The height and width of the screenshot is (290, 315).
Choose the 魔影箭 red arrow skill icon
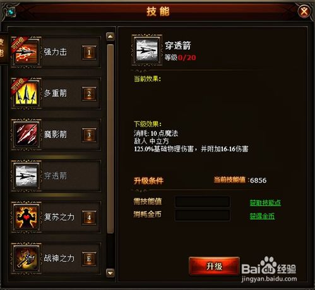point(26,135)
